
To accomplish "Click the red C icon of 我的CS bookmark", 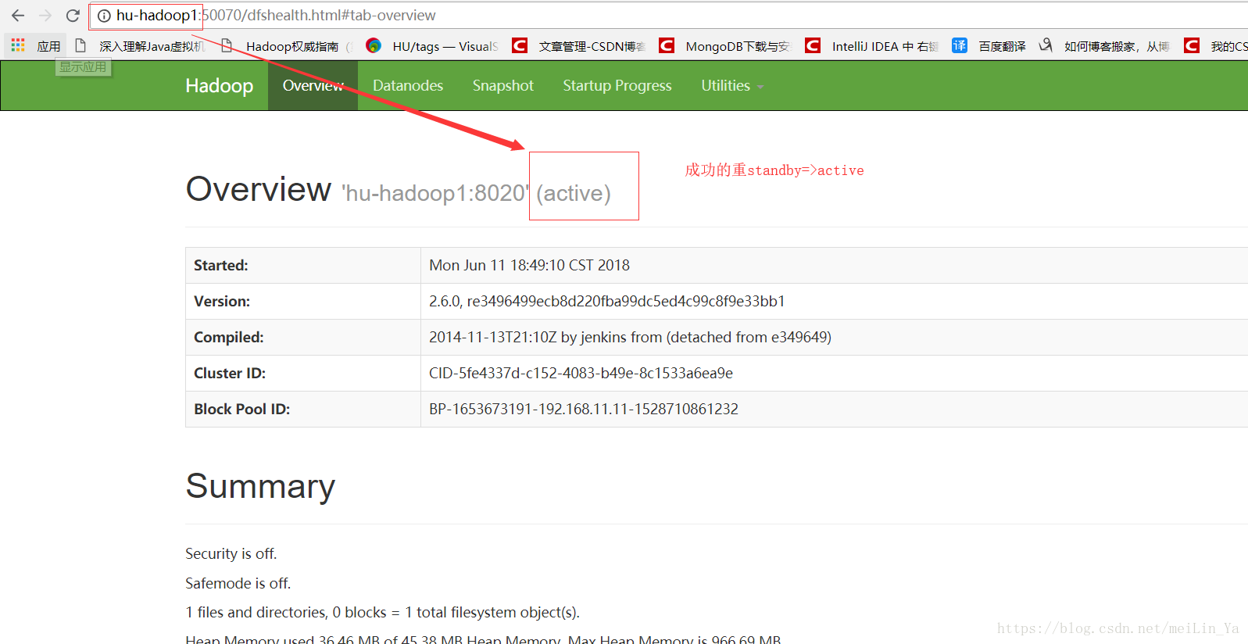I will pyautogui.click(x=1192, y=45).
